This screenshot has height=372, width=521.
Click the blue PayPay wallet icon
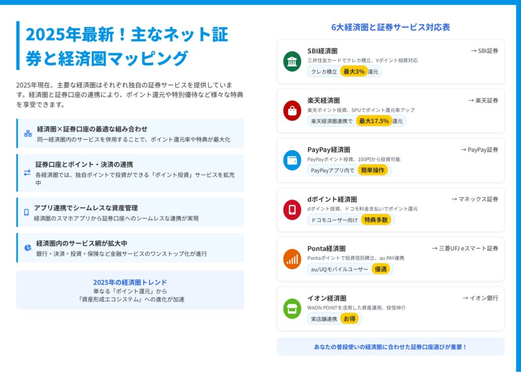click(292, 160)
